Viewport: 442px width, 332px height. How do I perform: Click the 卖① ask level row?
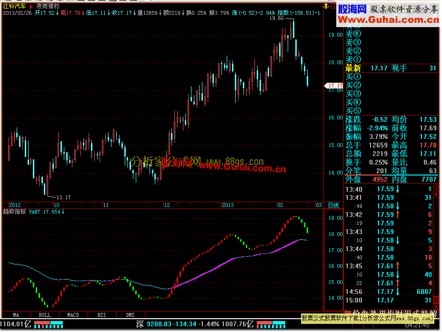pos(391,59)
